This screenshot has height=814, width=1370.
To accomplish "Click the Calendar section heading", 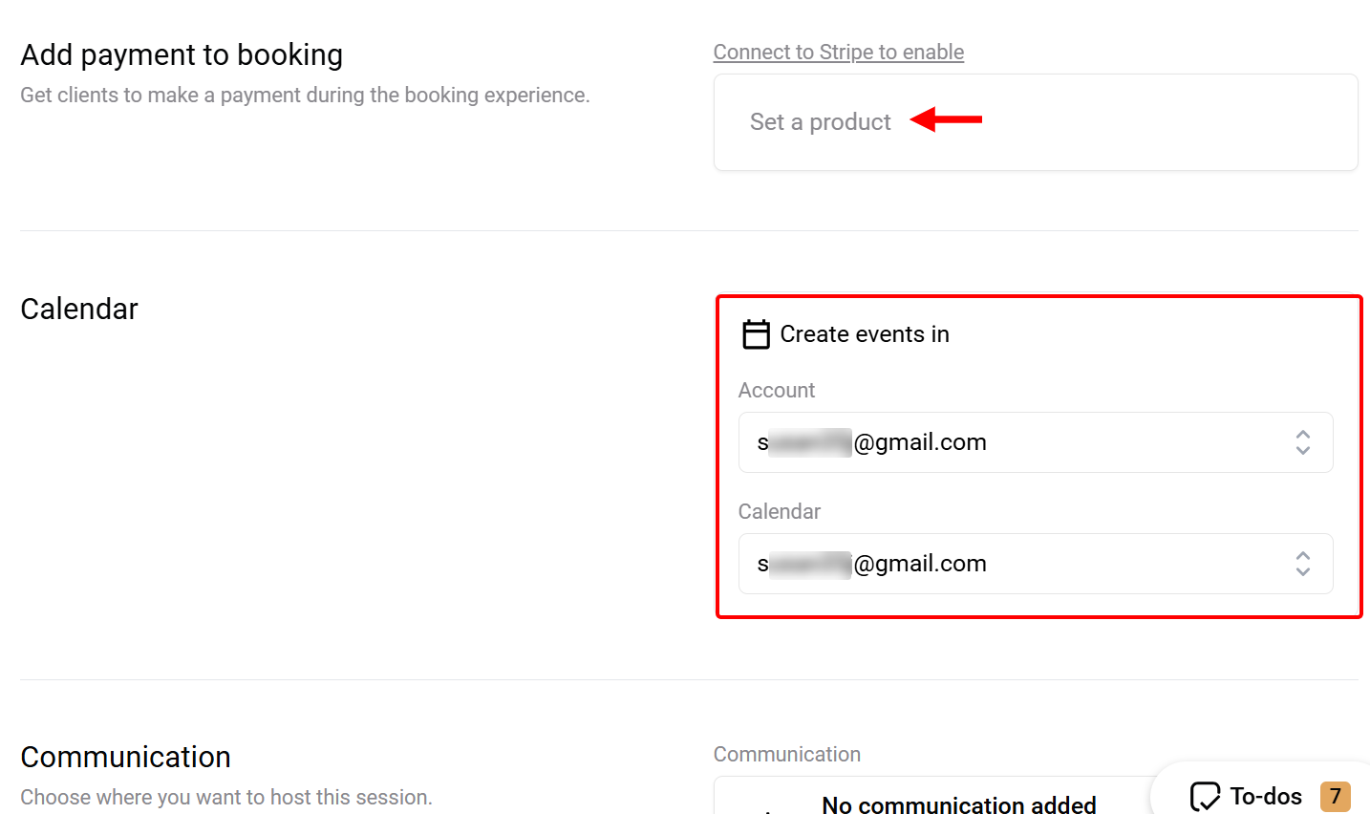I will (x=79, y=310).
